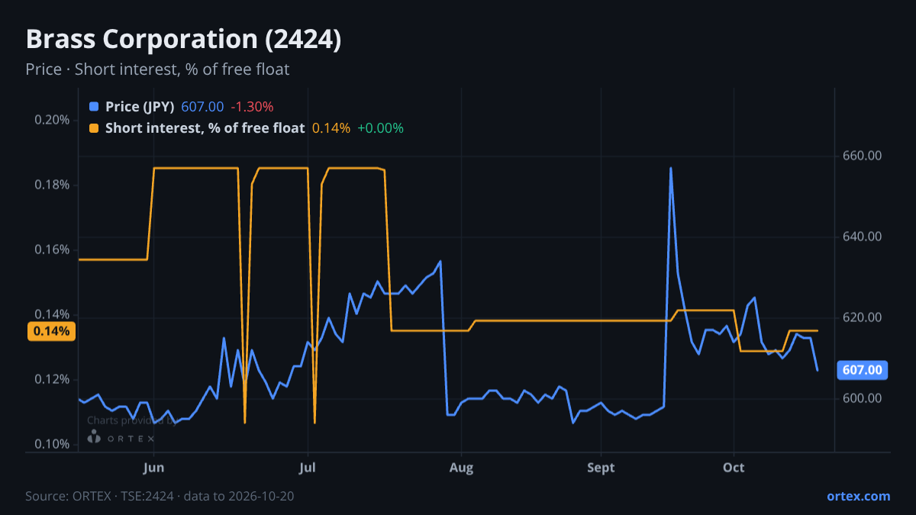
Task: Click the Brass Corporation (2424) title
Action: tap(183, 39)
